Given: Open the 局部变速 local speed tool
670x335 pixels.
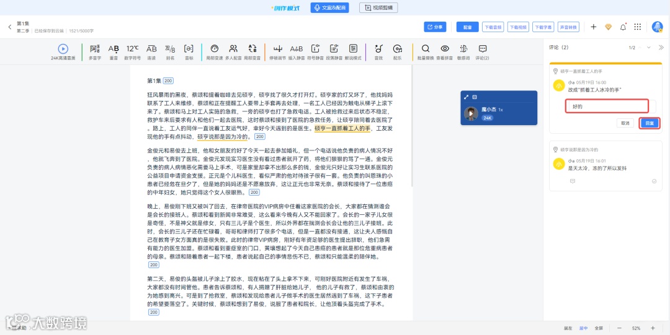Looking at the screenshot, I should 215,52.
